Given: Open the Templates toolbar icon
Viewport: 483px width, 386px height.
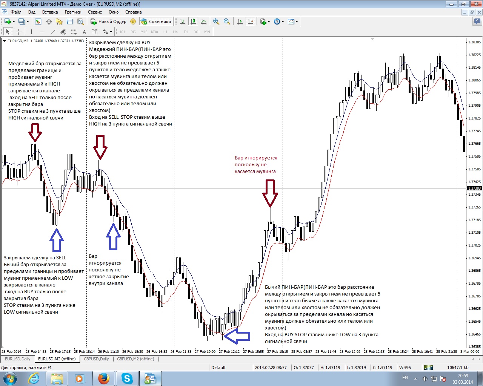Looking at the screenshot, I should (291, 21).
